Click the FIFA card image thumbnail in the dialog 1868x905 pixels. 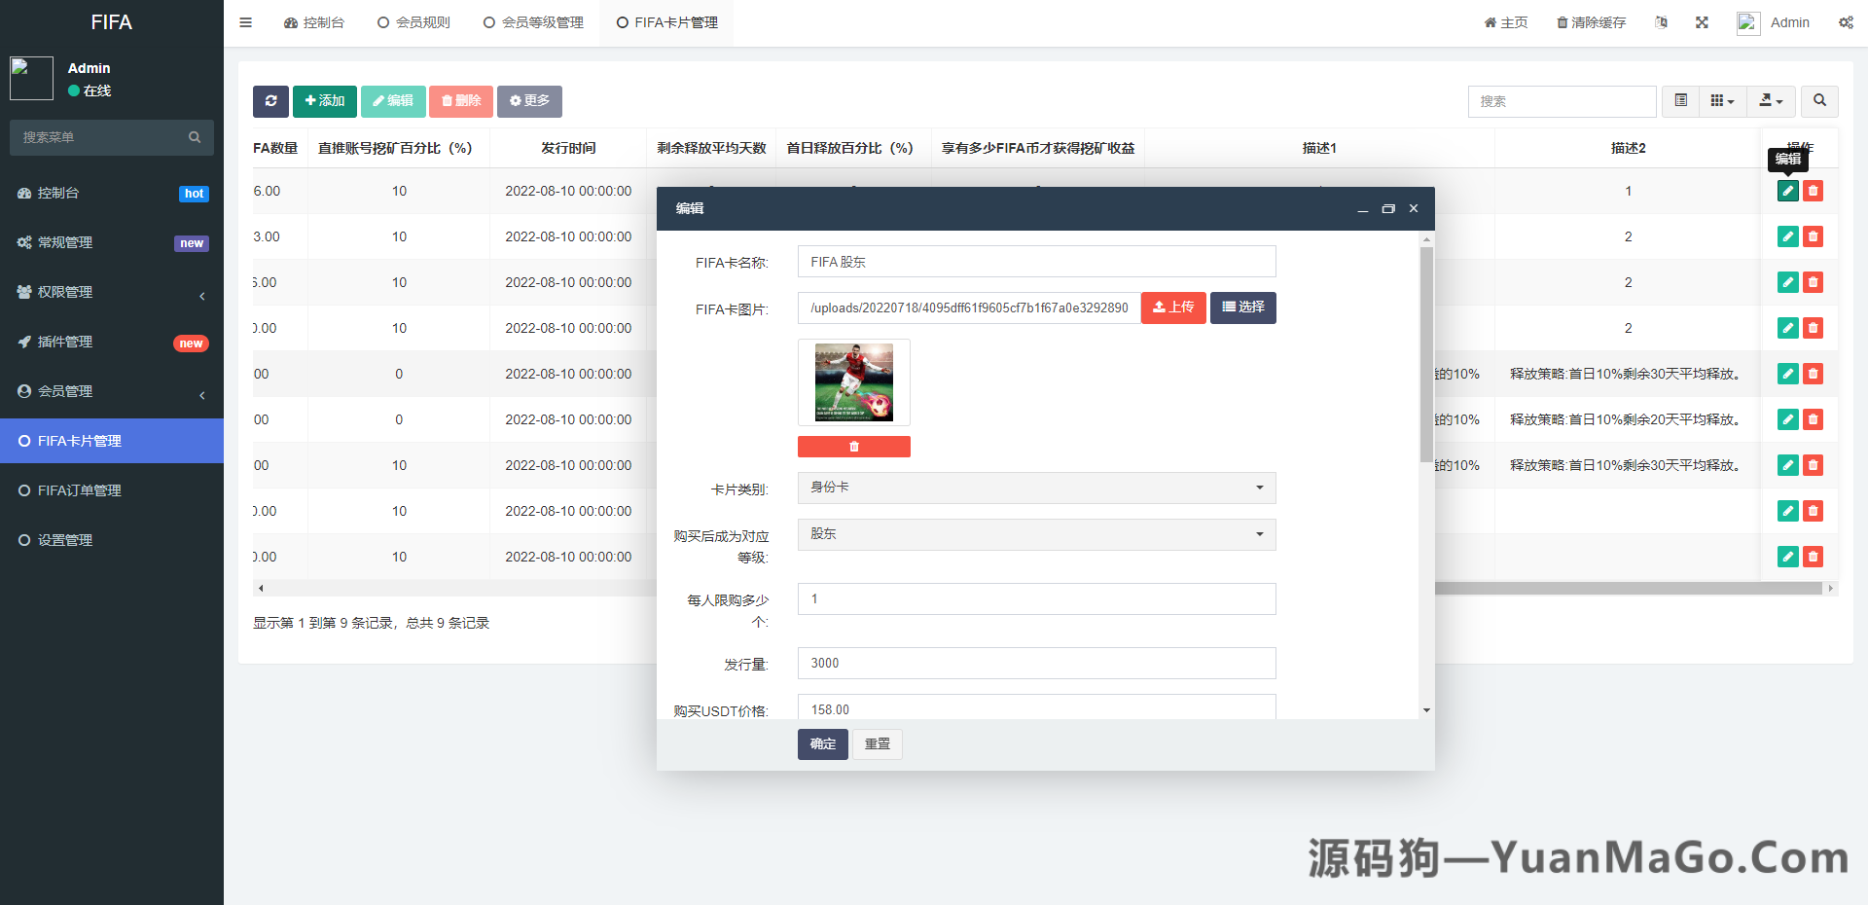coord(853,381)
